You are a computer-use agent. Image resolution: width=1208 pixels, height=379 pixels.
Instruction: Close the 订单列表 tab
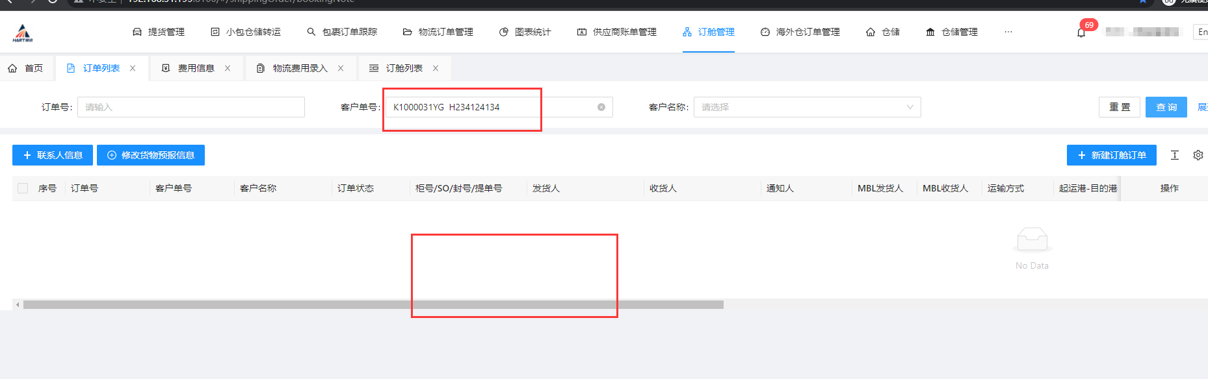(133, 68)
